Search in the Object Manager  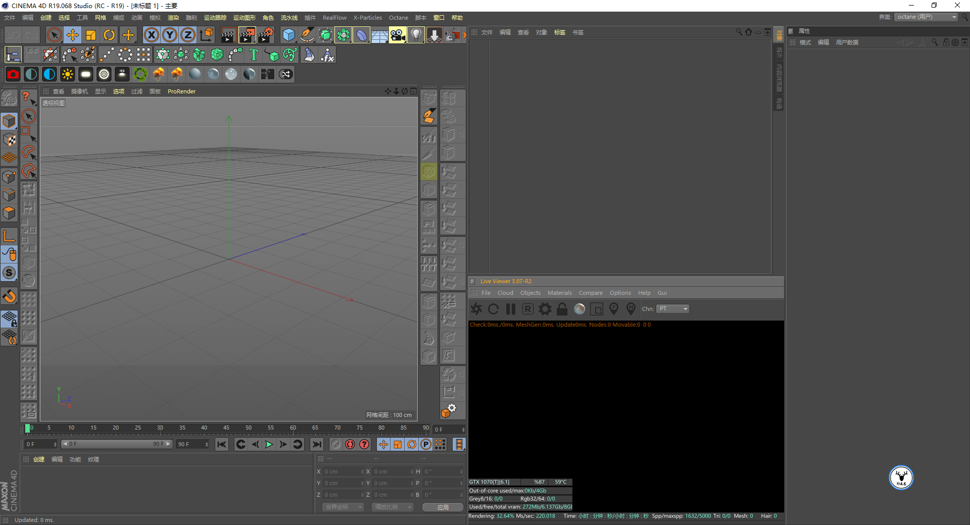(739, 32)
